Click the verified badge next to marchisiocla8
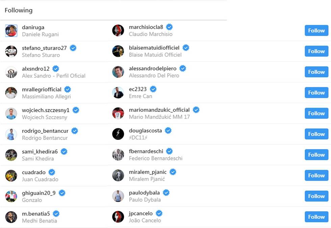 click(169, 27)
